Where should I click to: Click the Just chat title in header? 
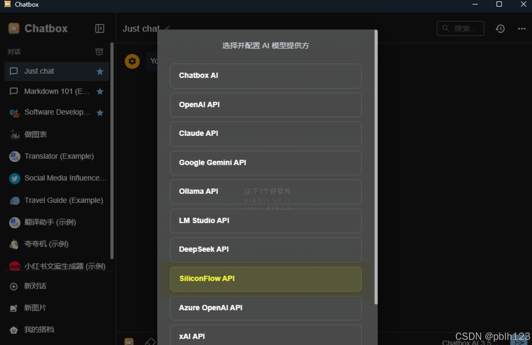[141, 29]
